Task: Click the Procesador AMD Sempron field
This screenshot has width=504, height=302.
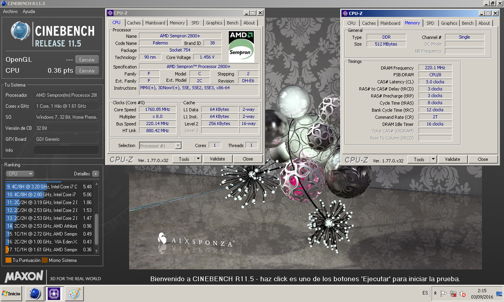Action: [67, 95]
